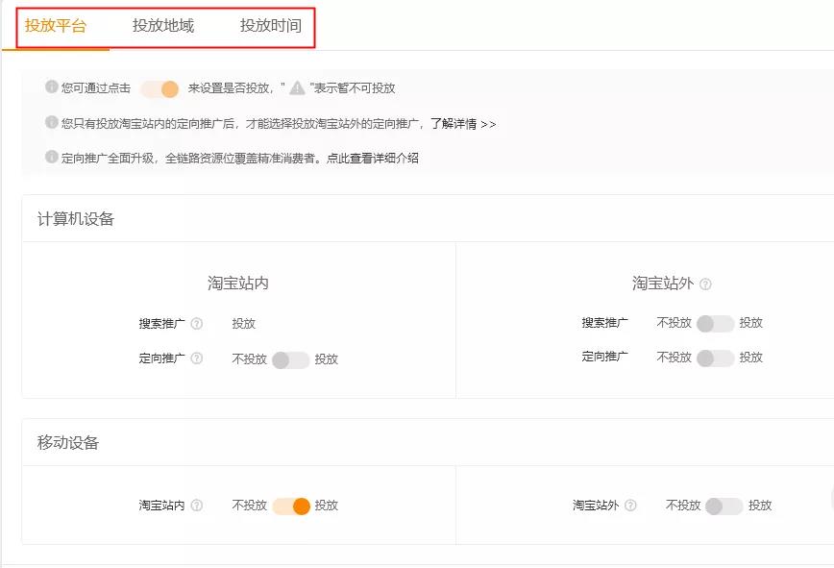Image resolution: width=834 pixels, height=568 pixels.
Task: Click the 了解详情 >> link
Action: (x=463, y=124)
